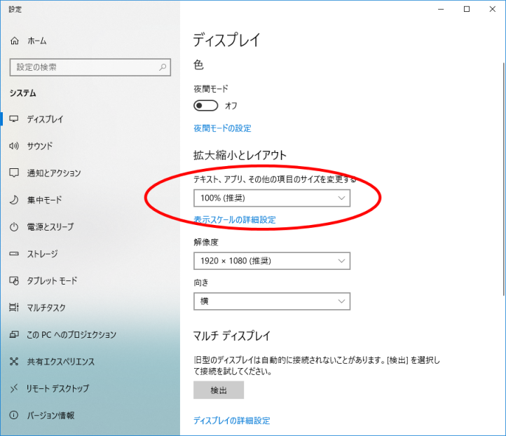Minimize the 設定 window
This screenshot has height=436, width=506.
point(441,9)
